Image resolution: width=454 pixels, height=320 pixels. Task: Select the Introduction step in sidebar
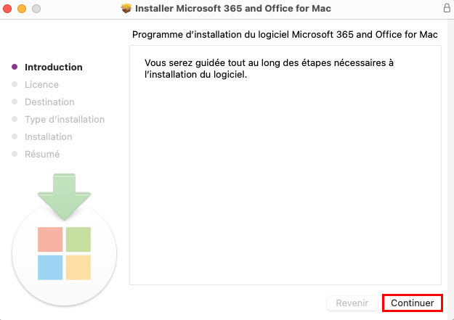(x=54, y=67)
